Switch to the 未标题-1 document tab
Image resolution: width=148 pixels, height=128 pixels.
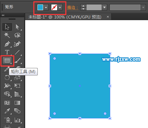(65, 17)
